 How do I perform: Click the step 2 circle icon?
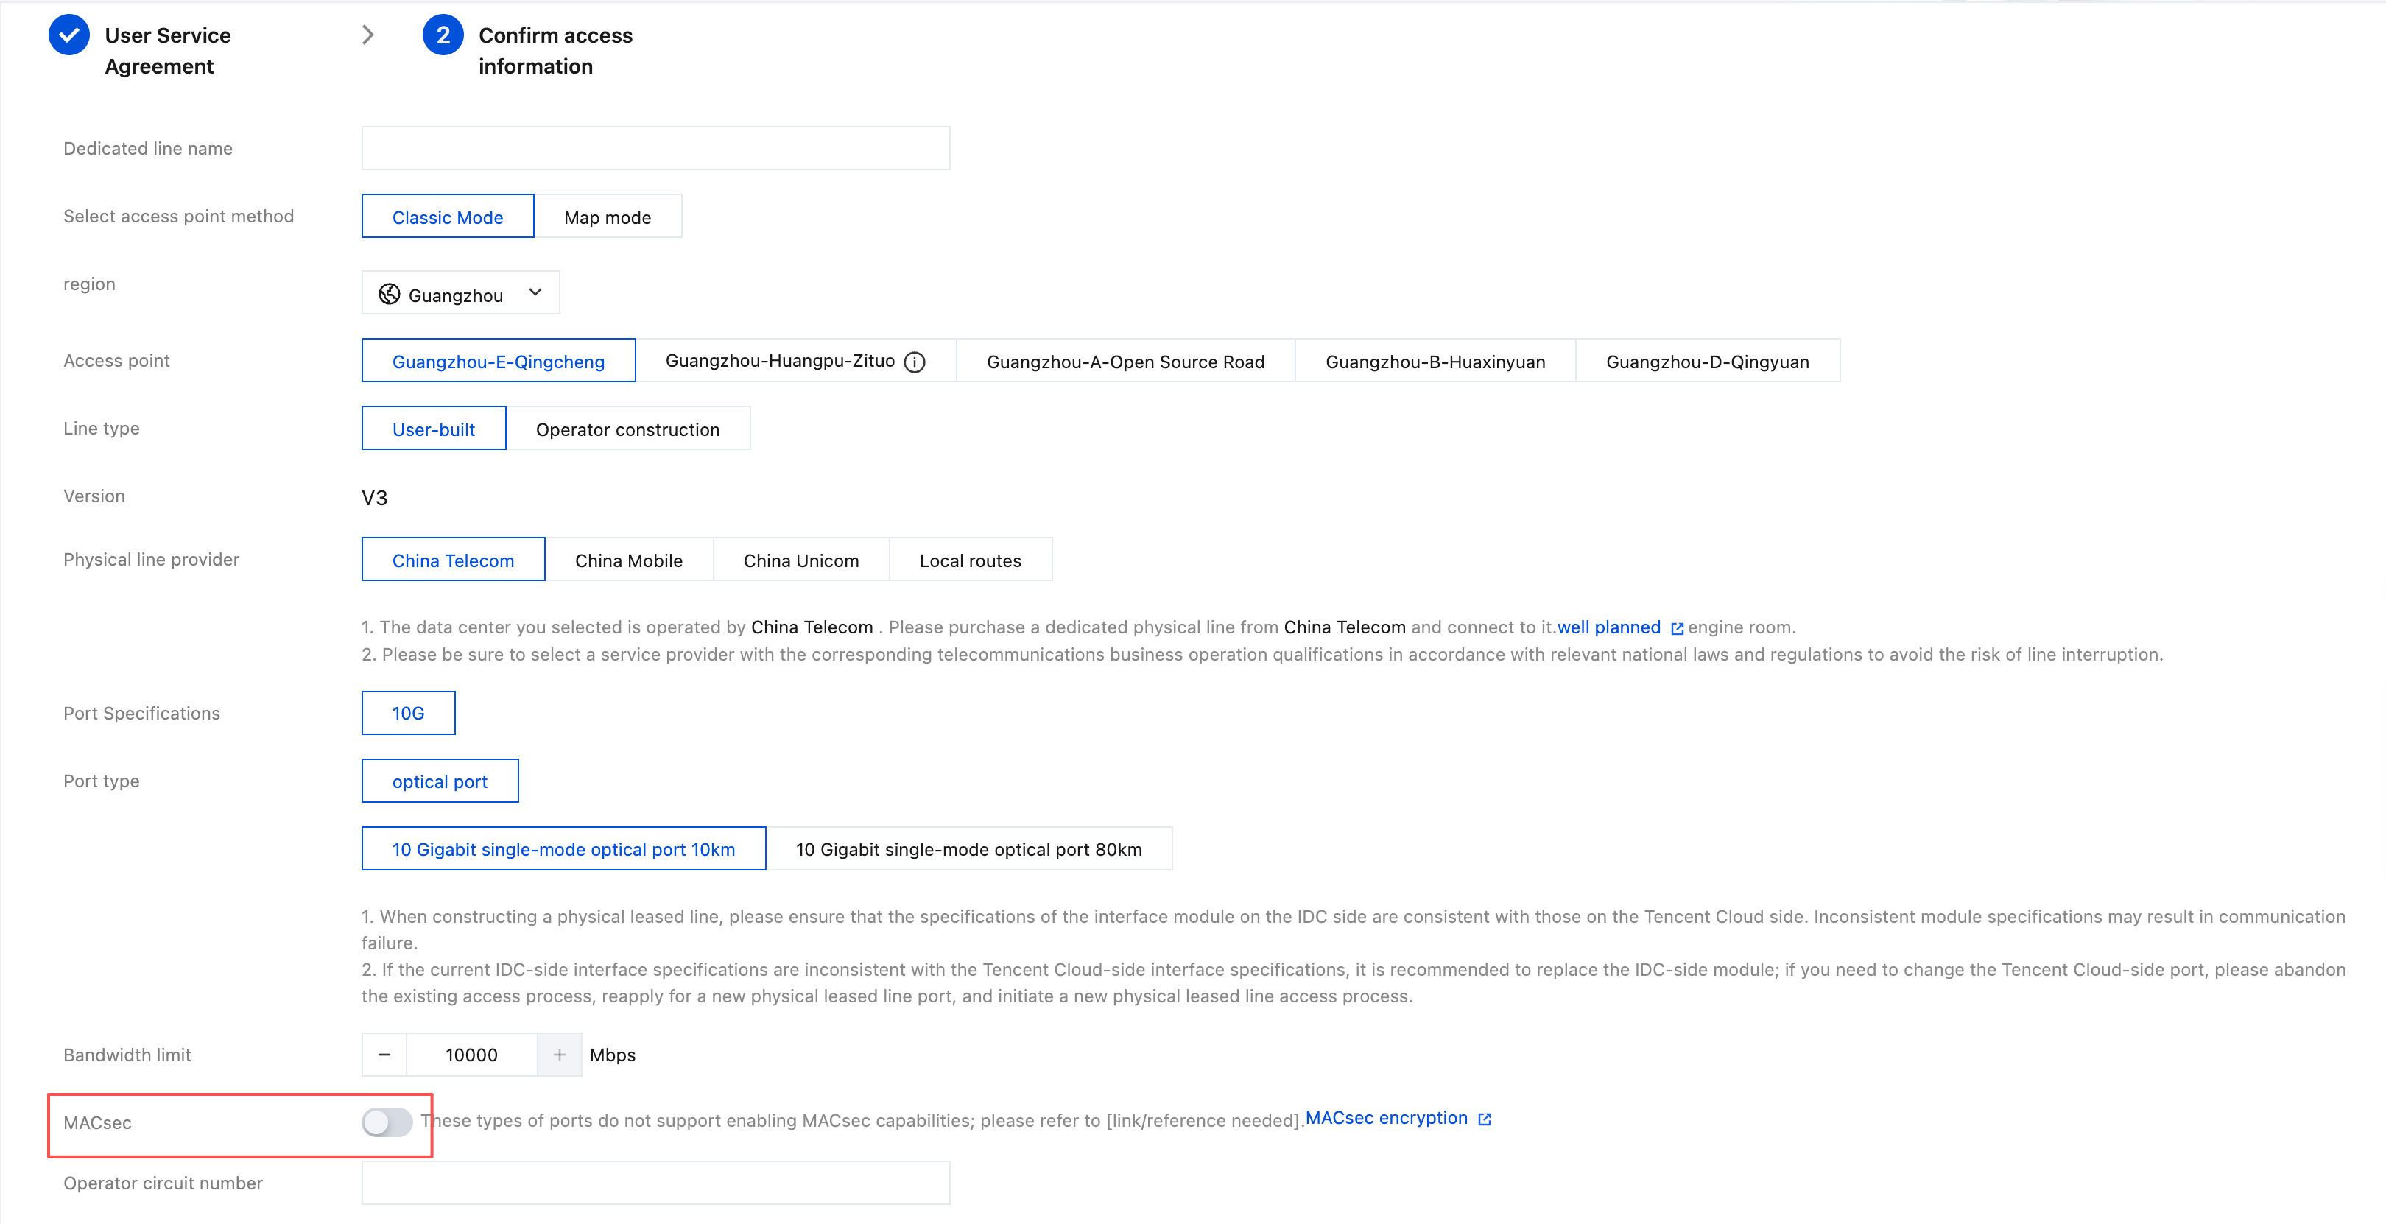coord(443,35)
